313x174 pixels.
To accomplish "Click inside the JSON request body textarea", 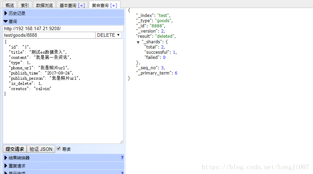I will pos(63,91).
